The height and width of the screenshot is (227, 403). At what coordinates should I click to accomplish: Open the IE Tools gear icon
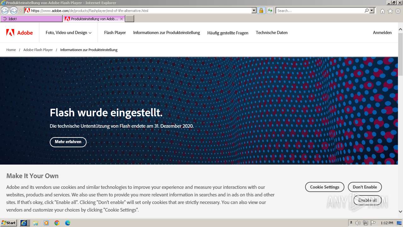tap(398, 11)
